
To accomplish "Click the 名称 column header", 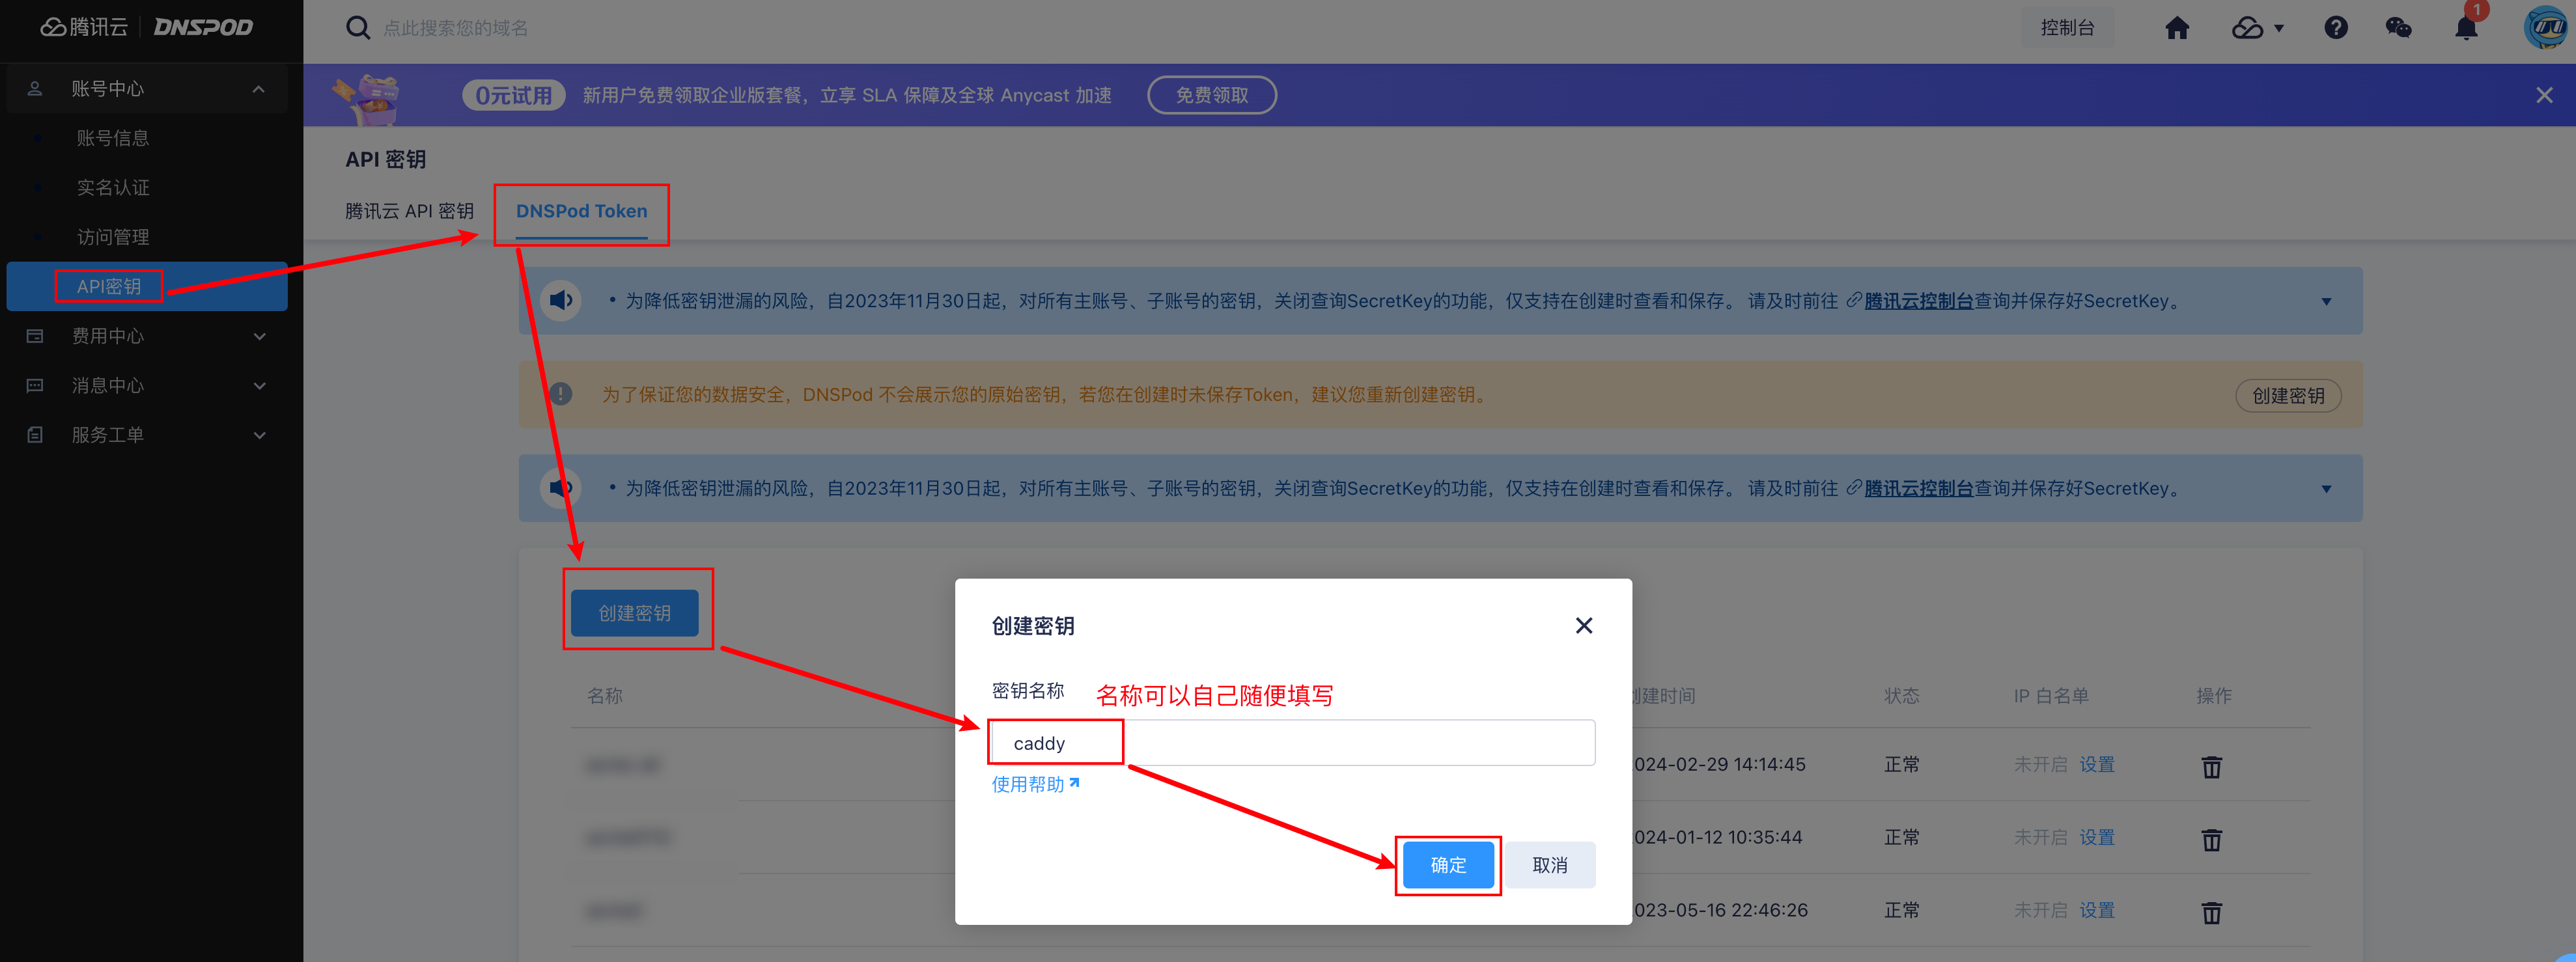I will [604, 696].
